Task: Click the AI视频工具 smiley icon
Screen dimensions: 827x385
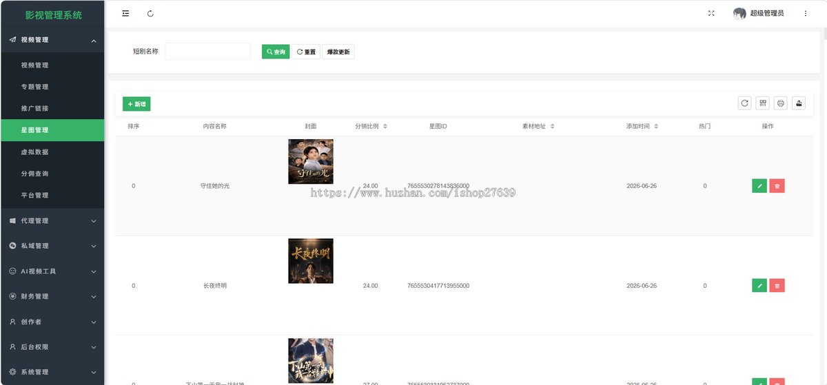Action: [12, 271]
